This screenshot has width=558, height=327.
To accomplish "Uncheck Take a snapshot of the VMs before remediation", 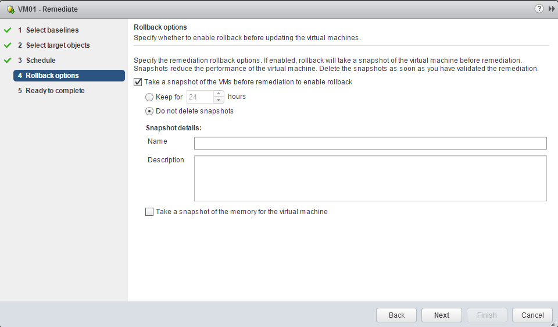I will point(138,82).
